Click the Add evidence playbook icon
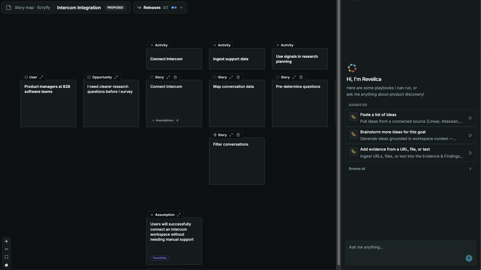Viewport: 481px width, 270px height. click(354, 151)
